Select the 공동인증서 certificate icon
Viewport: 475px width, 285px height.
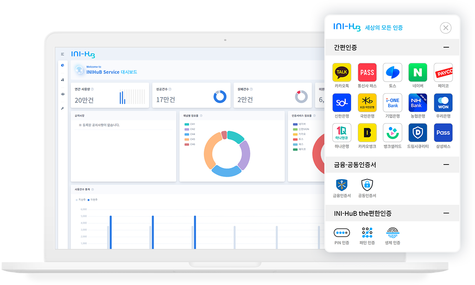tap(367, 185)
